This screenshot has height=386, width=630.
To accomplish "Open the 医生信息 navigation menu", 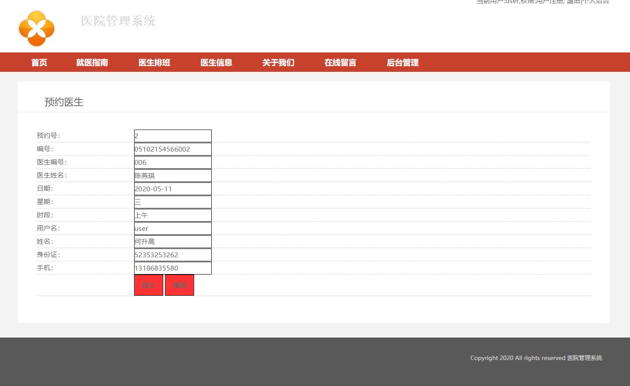I will (x=216, y=62).
